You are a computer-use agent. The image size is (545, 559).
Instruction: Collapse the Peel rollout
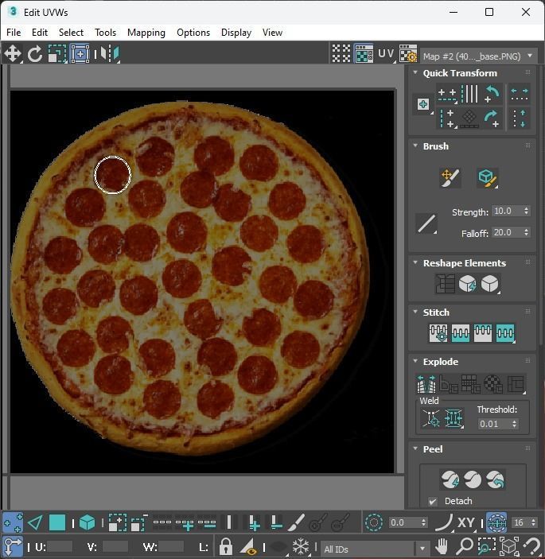pyautogui.click(x=415, y=448)
